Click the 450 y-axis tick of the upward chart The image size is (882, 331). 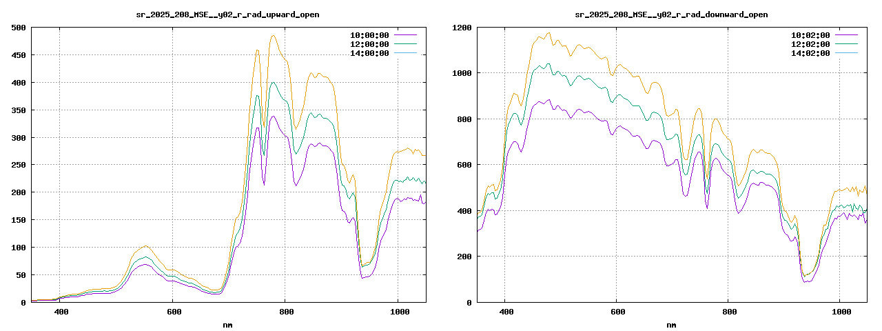coord(19,55)
